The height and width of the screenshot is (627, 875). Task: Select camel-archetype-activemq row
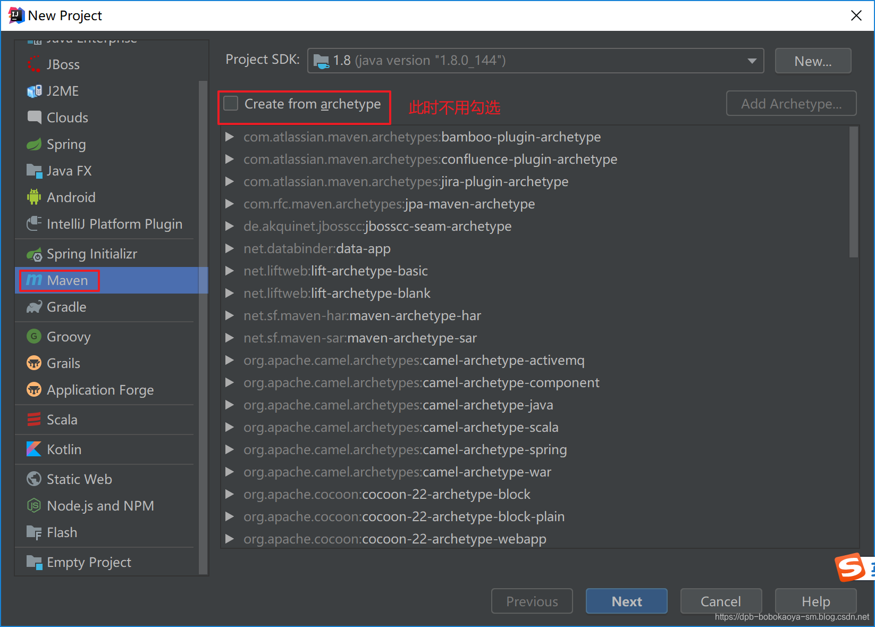[x=535, y=360]
